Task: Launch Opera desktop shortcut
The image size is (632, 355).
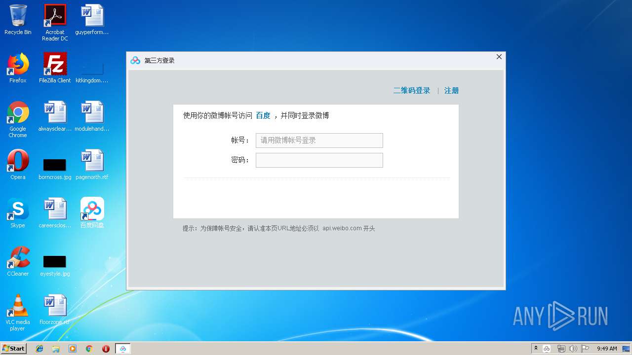Action: pos(18,165)
